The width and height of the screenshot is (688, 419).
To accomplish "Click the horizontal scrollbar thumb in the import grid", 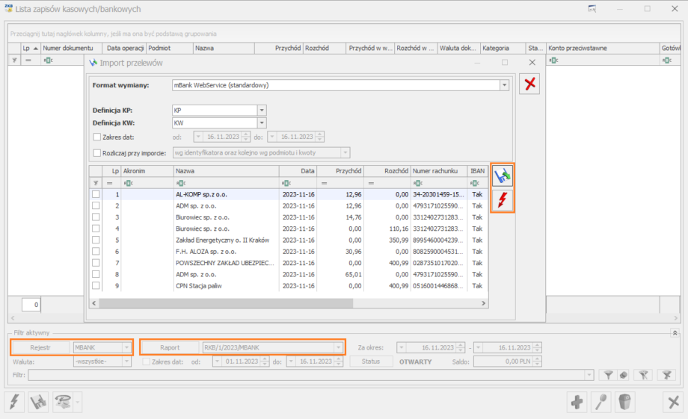I will tap(226, 303).
